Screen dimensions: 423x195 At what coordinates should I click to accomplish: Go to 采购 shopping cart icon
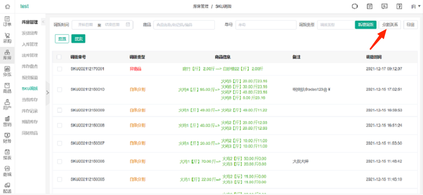[7, 38]
